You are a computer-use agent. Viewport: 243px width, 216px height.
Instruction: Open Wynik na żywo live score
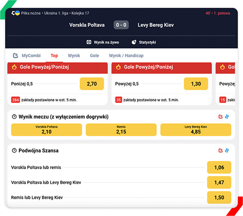(x=102, y=42)
